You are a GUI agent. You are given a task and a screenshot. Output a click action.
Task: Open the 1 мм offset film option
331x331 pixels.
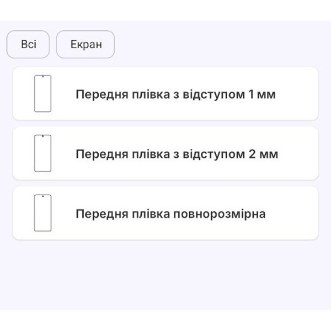tap(175, 94)
